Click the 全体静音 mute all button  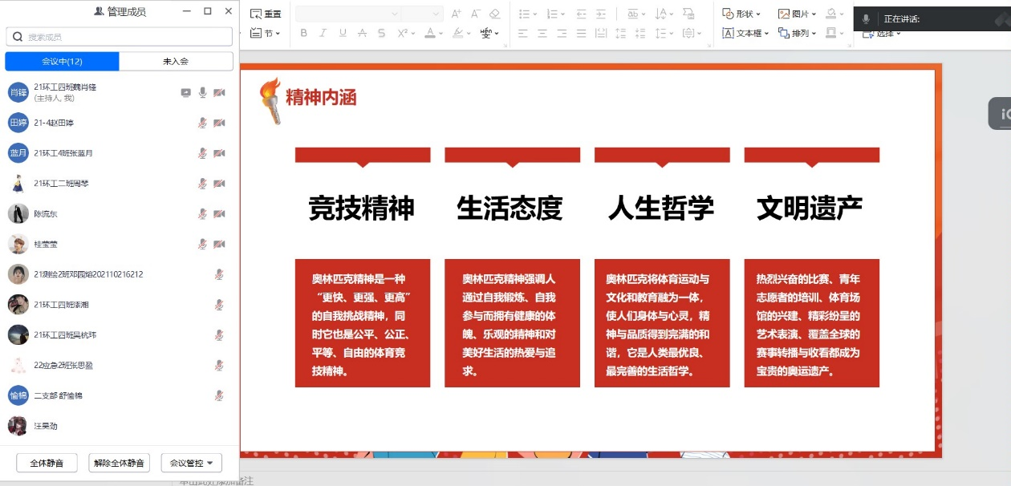tap(47, 463)
